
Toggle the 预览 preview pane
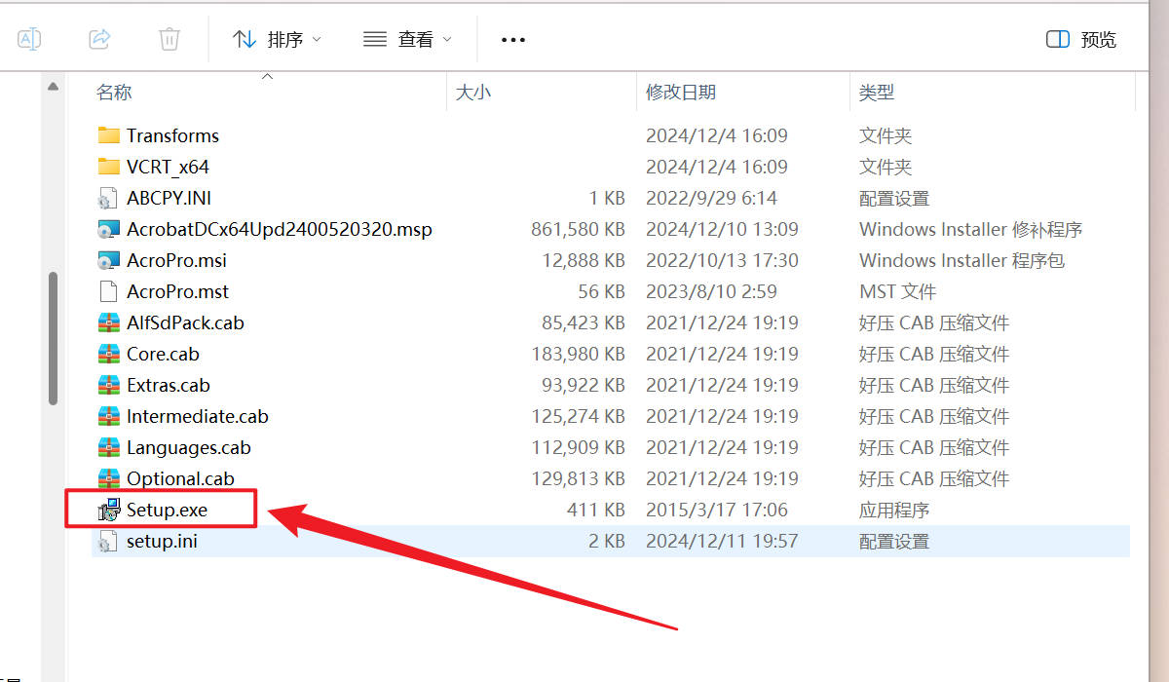coord(1081,40)
